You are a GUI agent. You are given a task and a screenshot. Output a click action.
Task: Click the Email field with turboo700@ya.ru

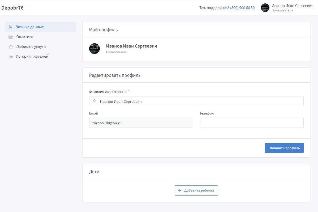(x=141, y=123)
